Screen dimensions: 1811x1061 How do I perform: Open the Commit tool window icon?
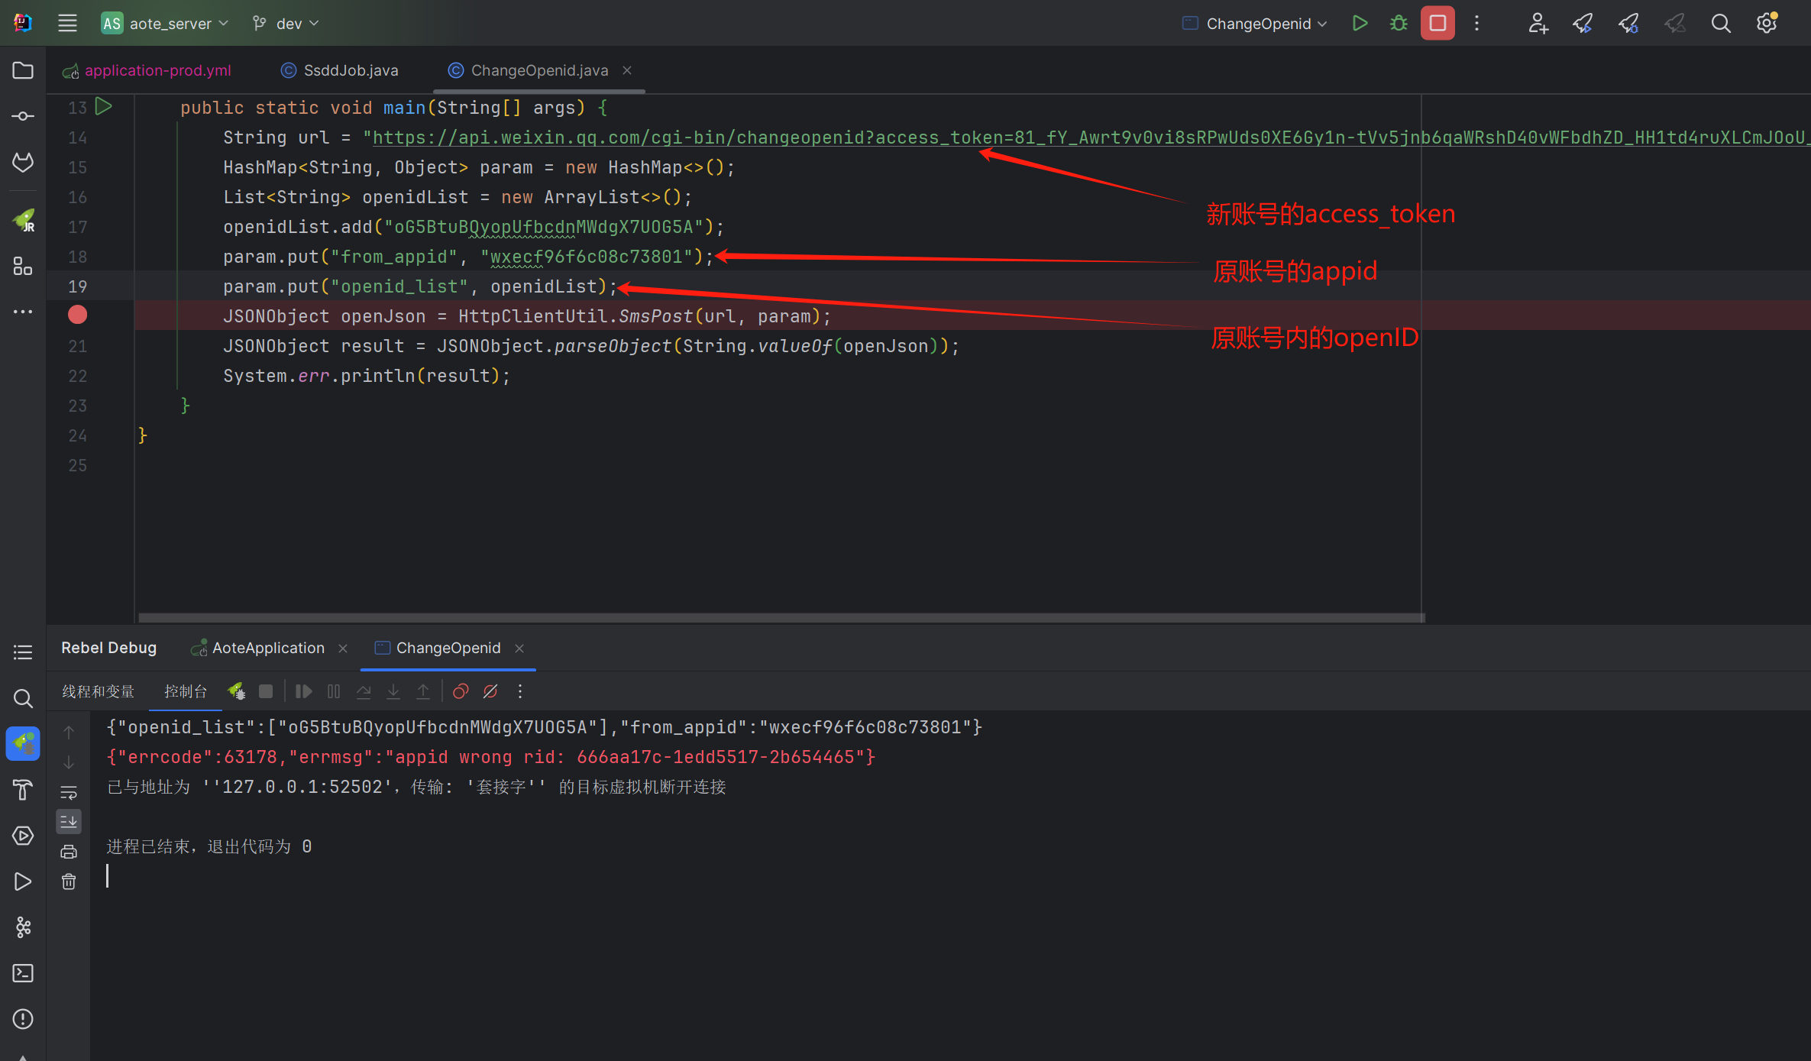point(23,116)
